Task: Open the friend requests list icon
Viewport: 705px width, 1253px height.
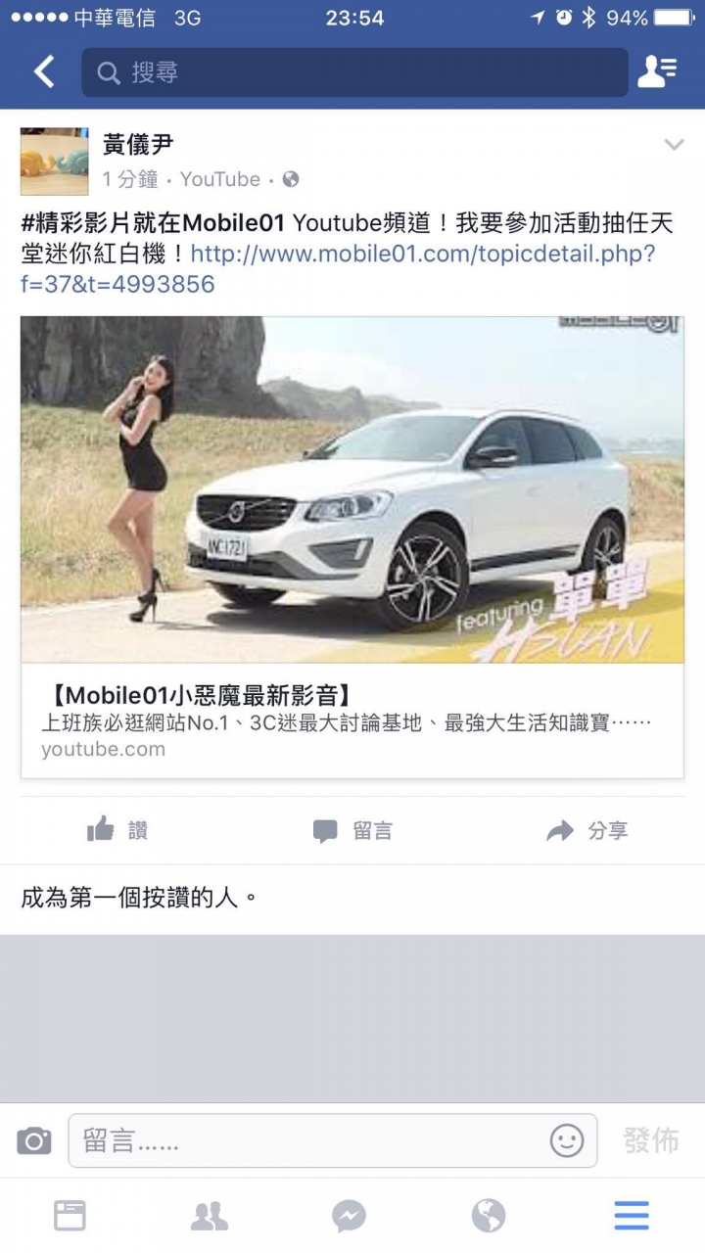Action: pos(657,71)
